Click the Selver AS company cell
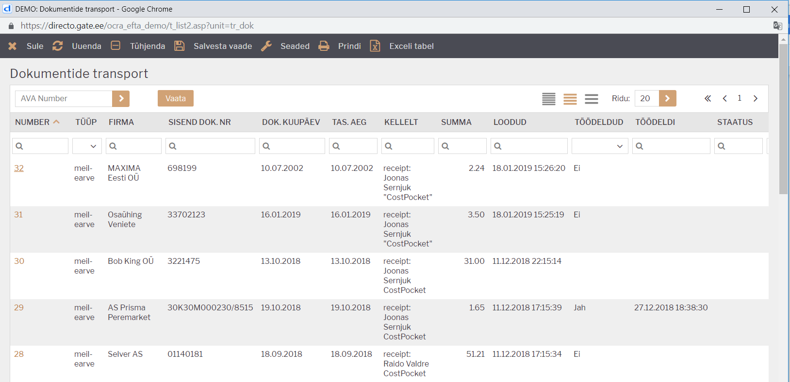Screen dimensions: 790x382 125,354
